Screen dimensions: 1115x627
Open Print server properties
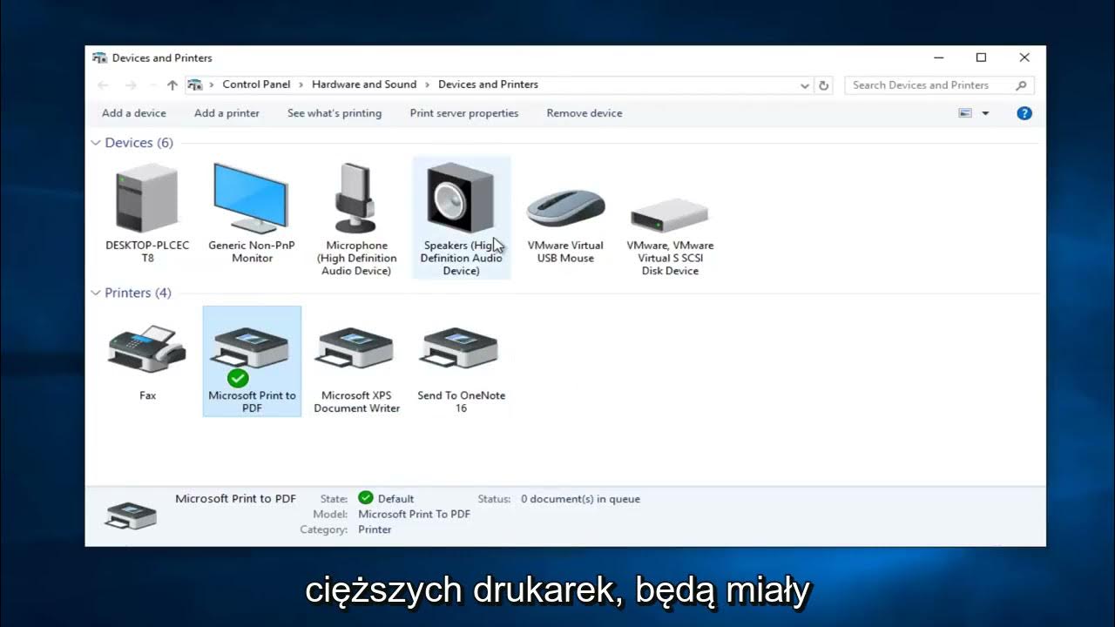pyautogui.click(x=464, y=113)
